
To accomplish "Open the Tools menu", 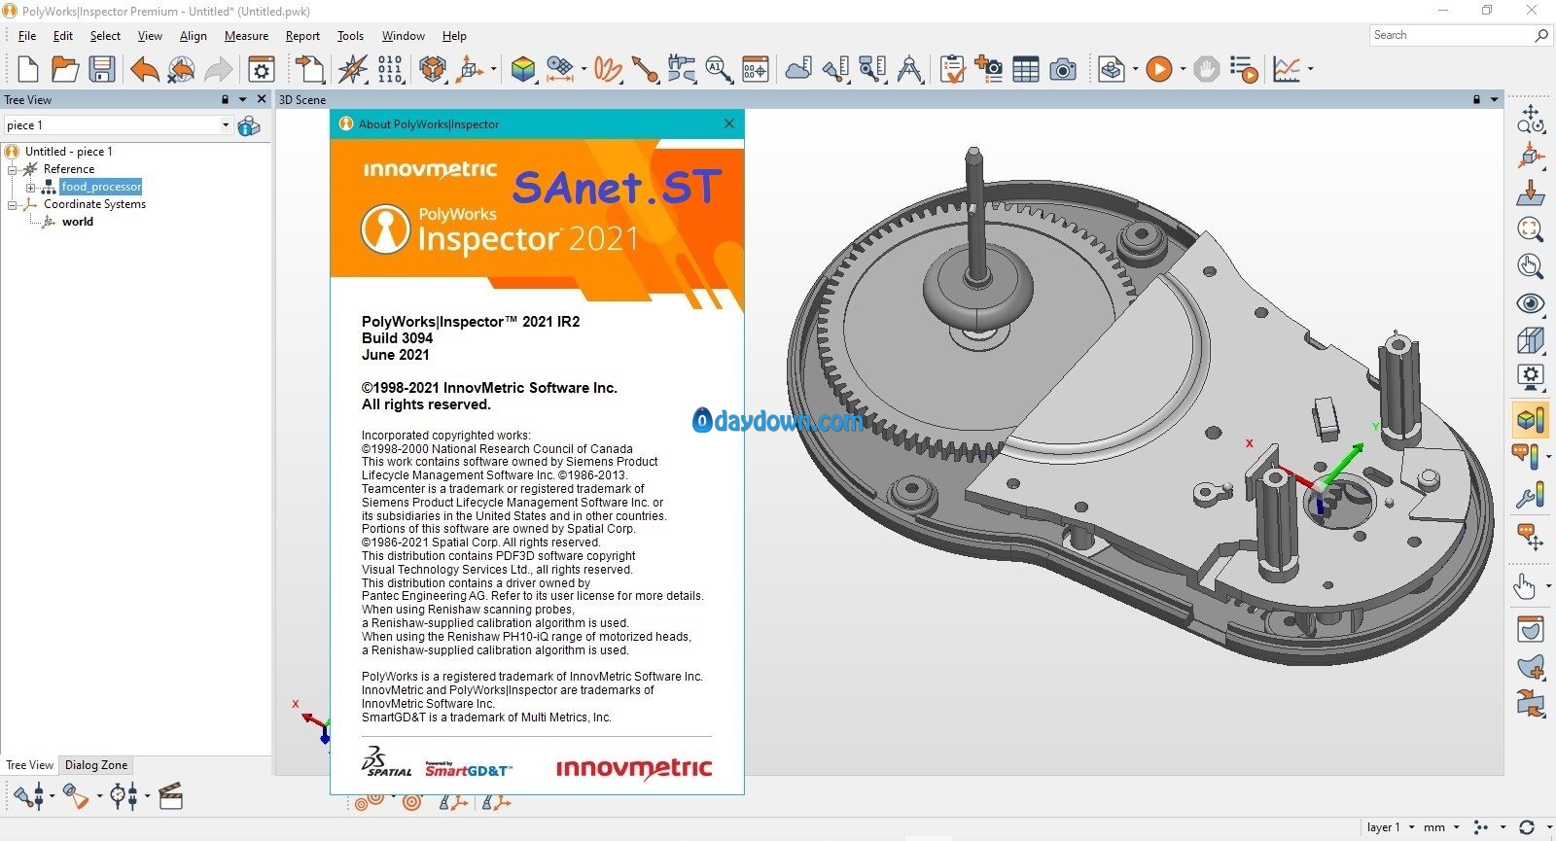I will [x=350, y=36].
